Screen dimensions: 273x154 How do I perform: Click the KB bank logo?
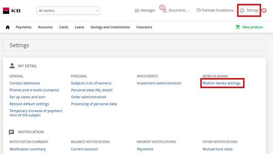[x=12, y=10]
